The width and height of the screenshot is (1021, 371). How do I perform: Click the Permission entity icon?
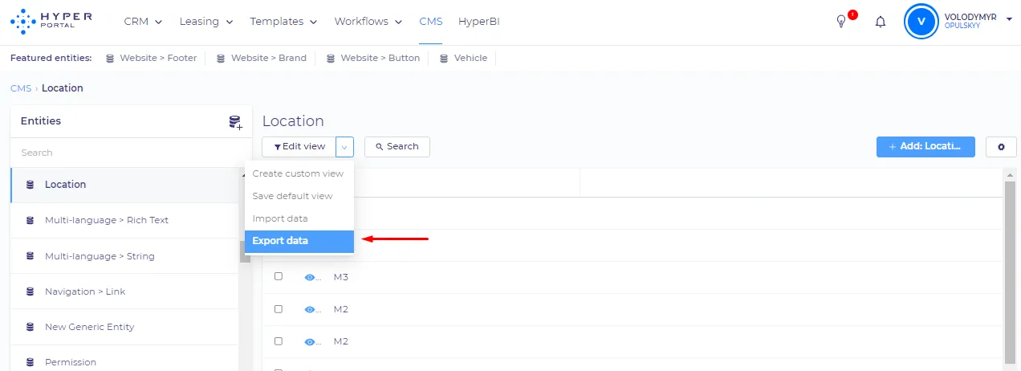point(31,362)
